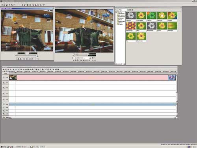Click the first Production Library view icon
Image resolution: width=197 pixels, height=148 pixels.
[130, 10]
